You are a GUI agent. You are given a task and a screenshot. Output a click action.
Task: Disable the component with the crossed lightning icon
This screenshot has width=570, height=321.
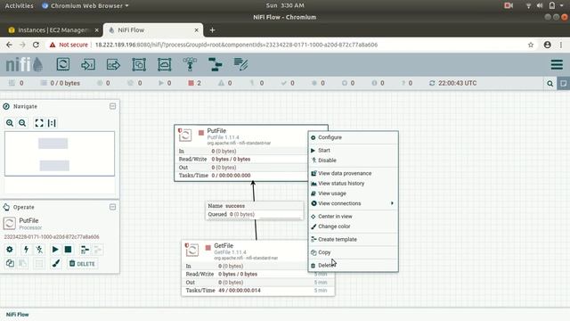pyautogui.click(x=39, y=250)
